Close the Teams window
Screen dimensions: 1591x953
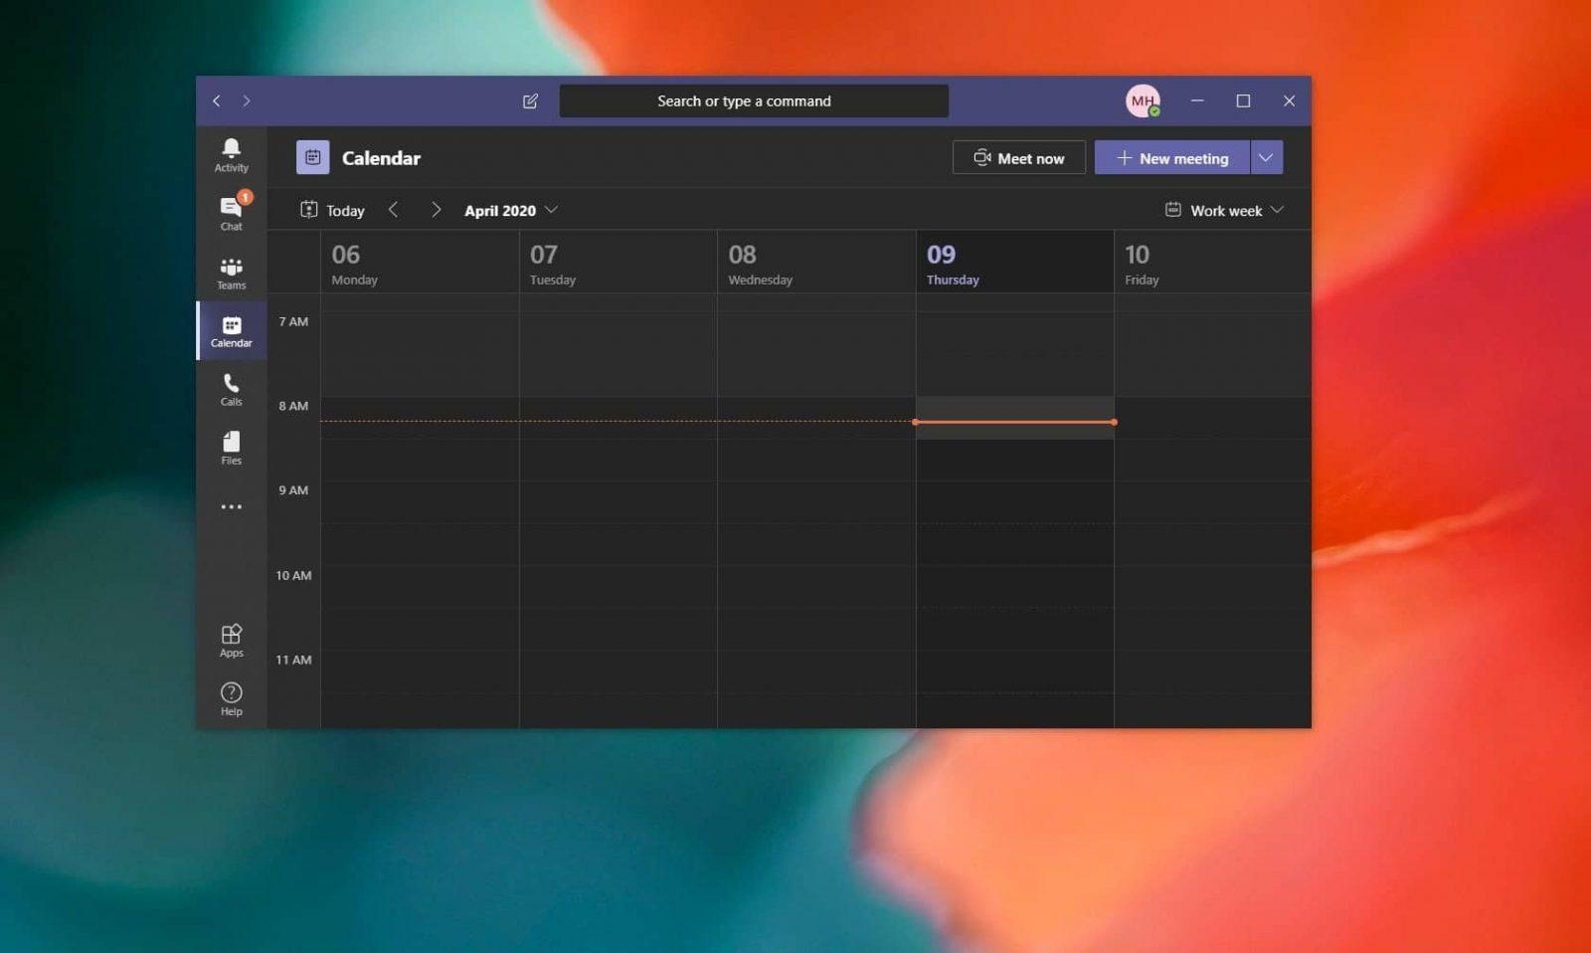point(1289,100)
